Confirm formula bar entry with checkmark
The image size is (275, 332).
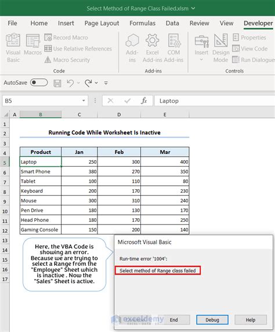[128, 100]
